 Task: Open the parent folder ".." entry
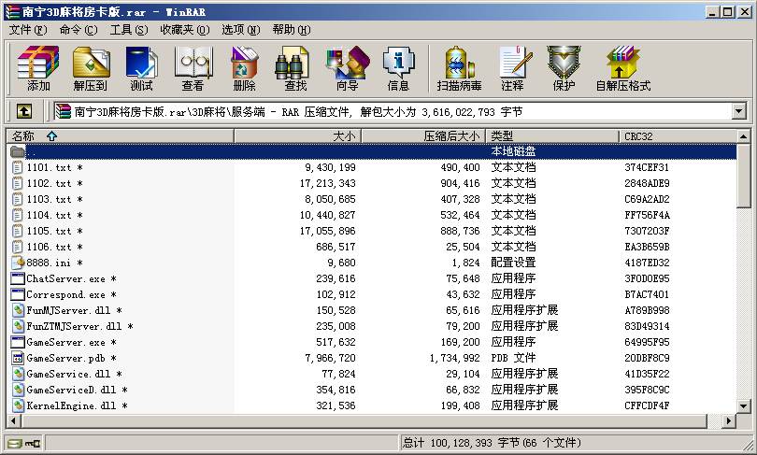[32, 151]
